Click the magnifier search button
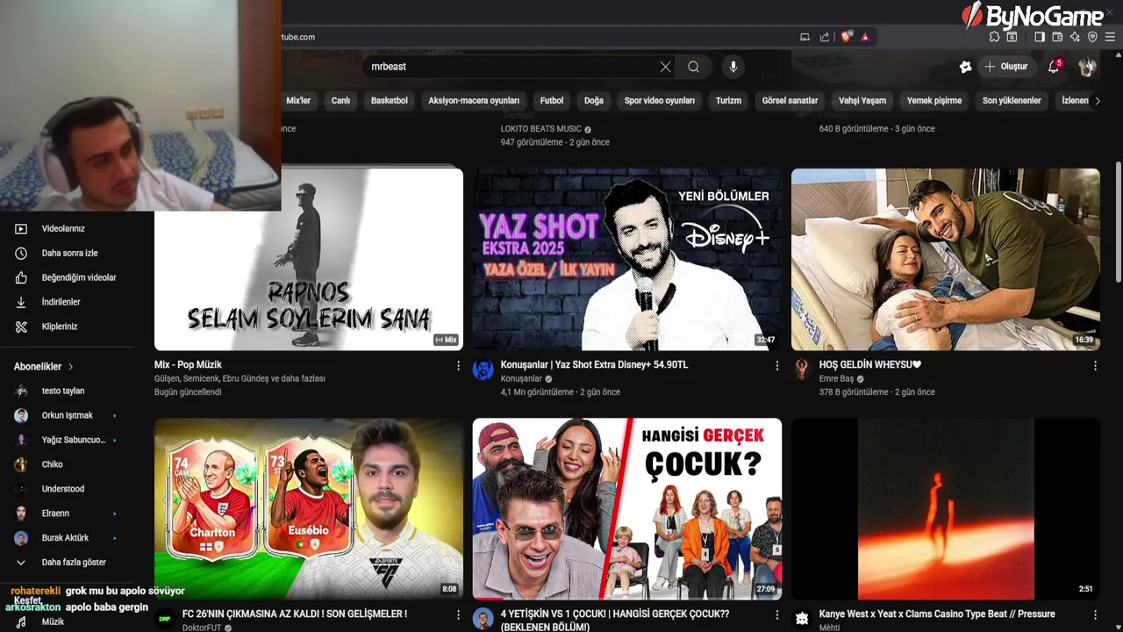 click(693, 67)
